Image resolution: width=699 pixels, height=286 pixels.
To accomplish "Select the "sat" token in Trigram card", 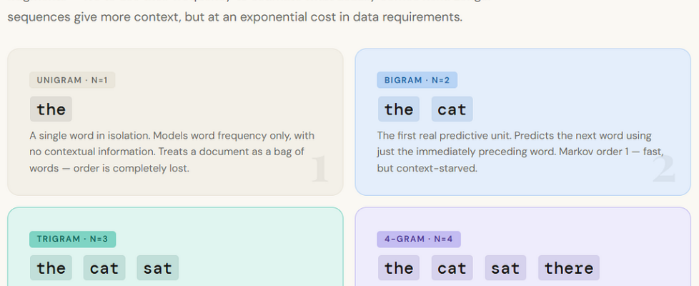I will coord(158,268).
